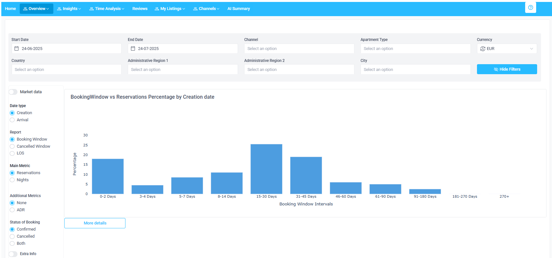552x258 pixels.
Task: Click the people icon beside Channels
Action: [x=195, y=9]
